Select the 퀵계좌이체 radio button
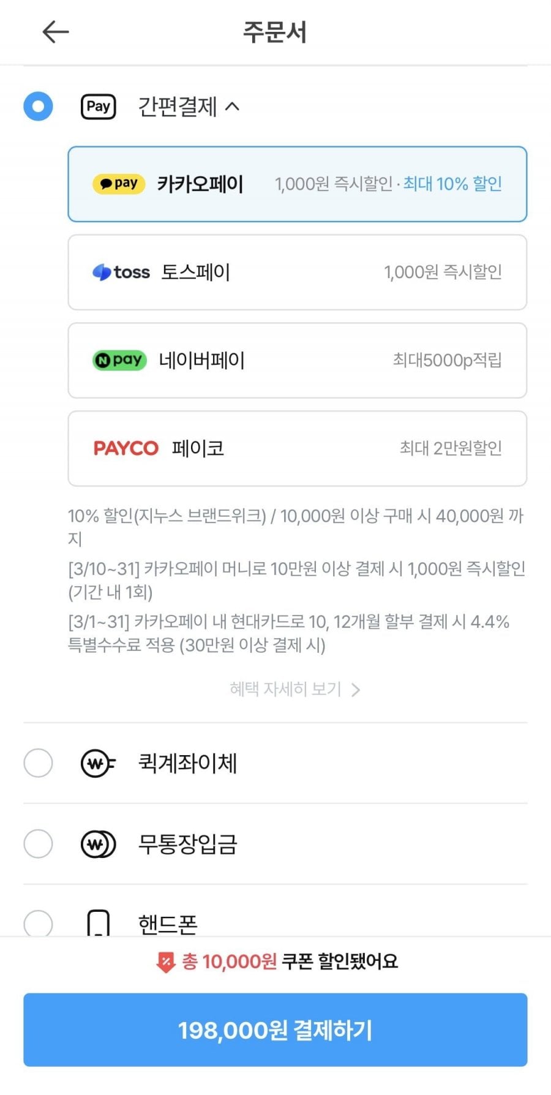Screen dimensions: 551x1095 [38, 764]
